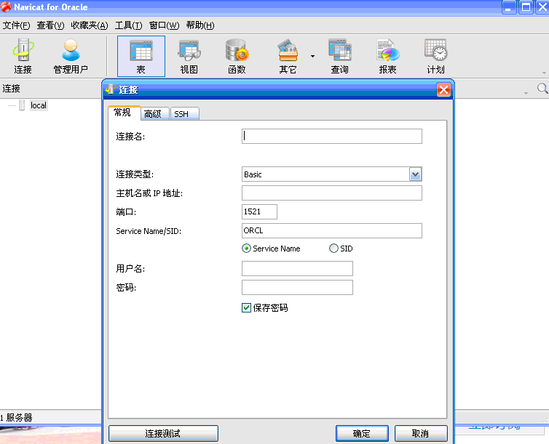Open 管理用户 (Manage Users) toolbar icon
The height and width of the screenshot is (444, 549).
coord(71,57)
